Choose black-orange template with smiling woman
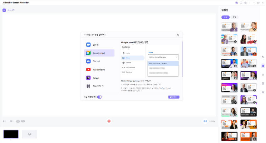266x143 pixels. [x=248, y=124]
